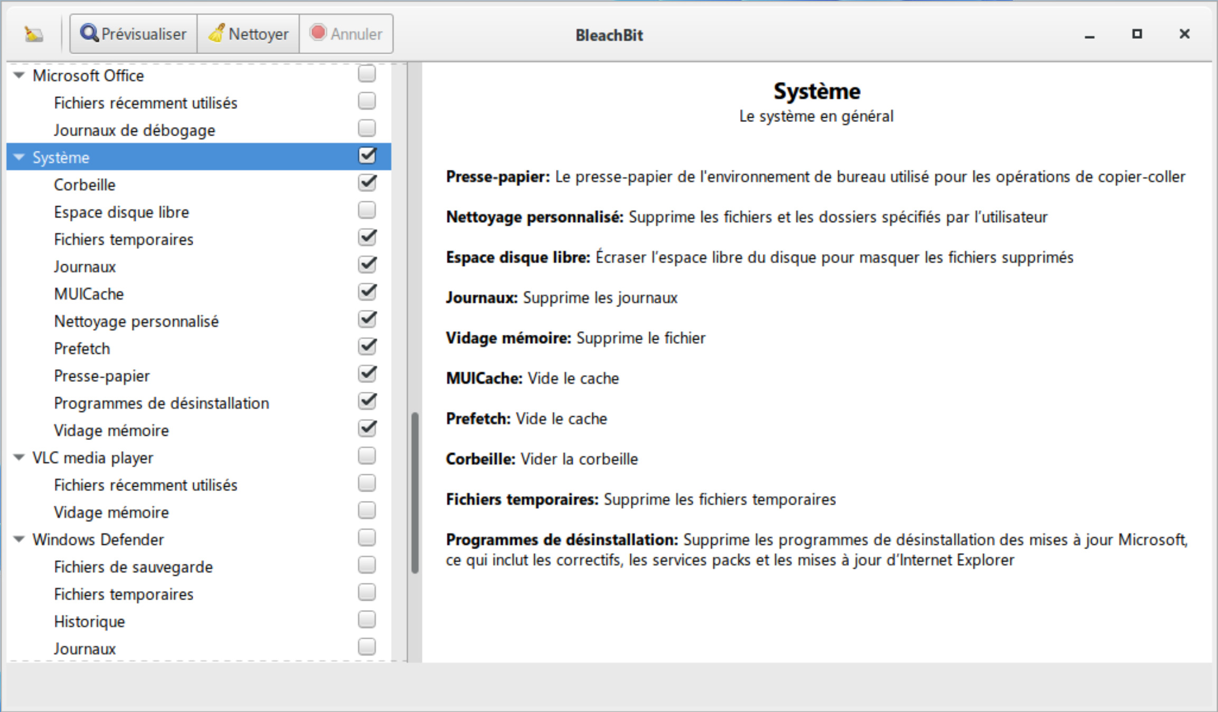Select the Prefetch item in the list
The image size is (1218, 712).
click(x=82, y=349)
